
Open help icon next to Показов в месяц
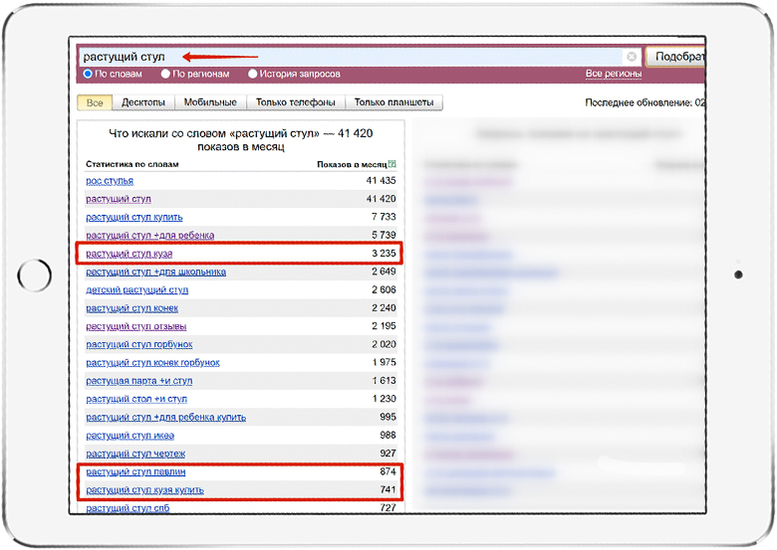click(x=392, y=164)
